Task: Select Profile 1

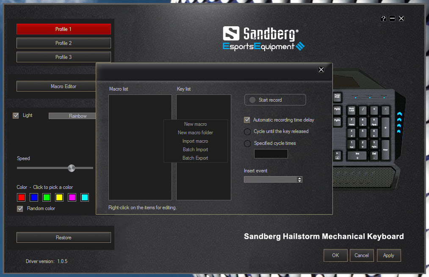Action: [64, 29]
